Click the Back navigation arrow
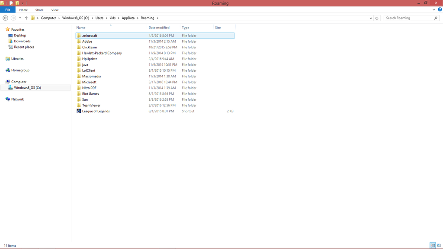This screenshot has height=249, width=443. click(6, 18)
